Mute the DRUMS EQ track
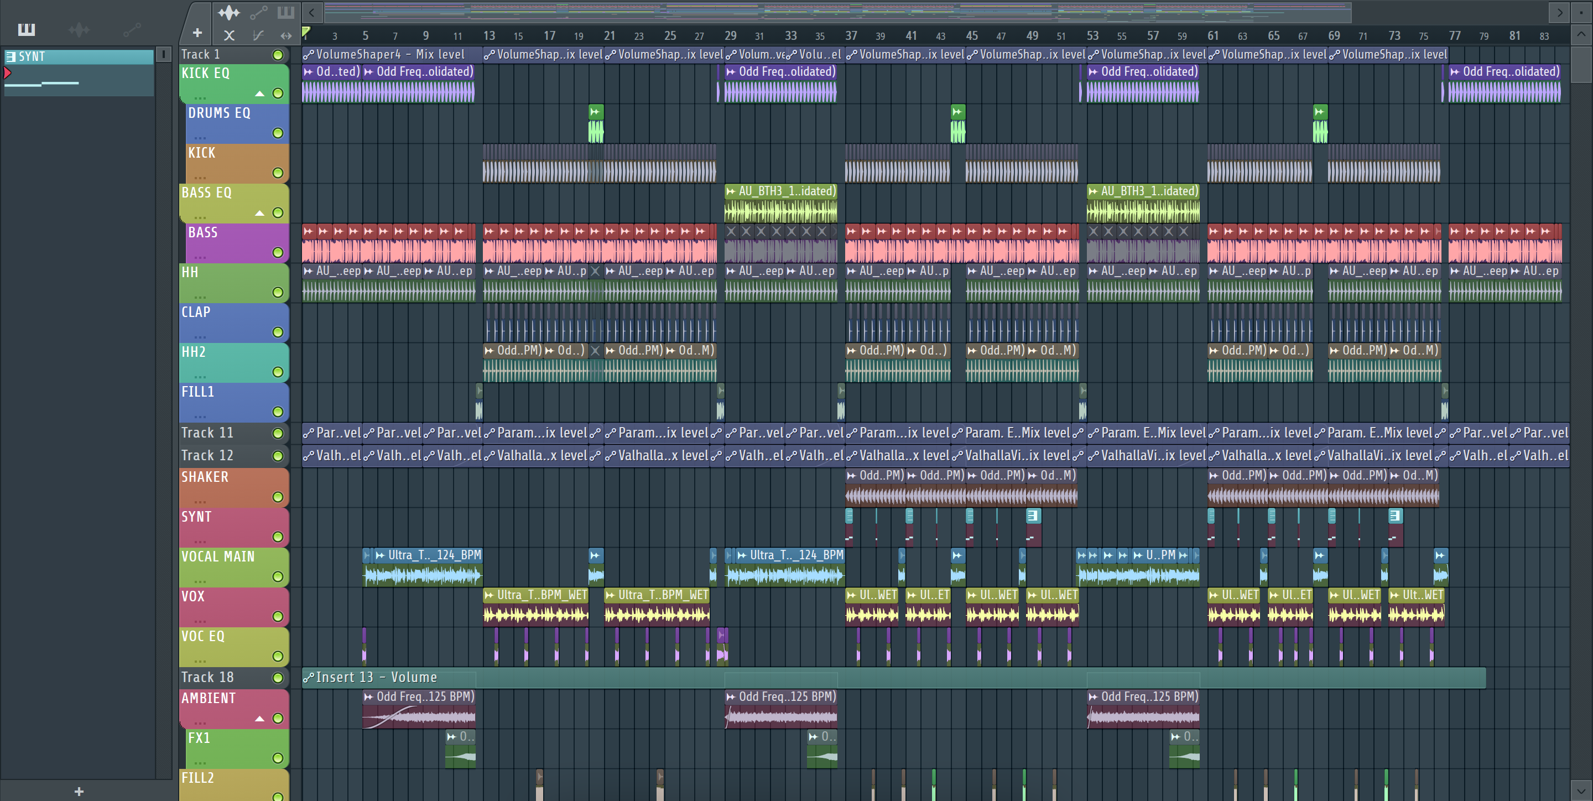1593x801 pixels. click(x=278, y=133)
